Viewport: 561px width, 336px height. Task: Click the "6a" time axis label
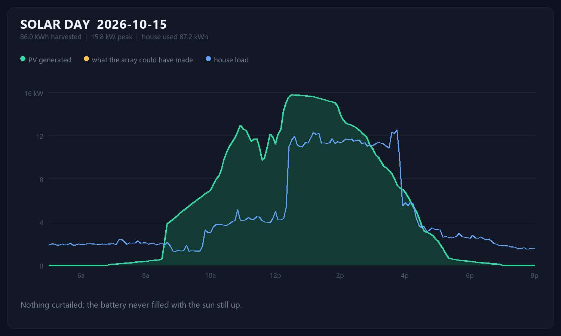pos(81,276)
